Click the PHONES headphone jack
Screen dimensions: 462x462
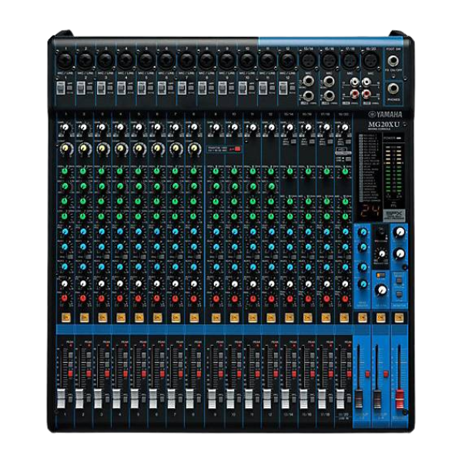[x=393, y=89]
